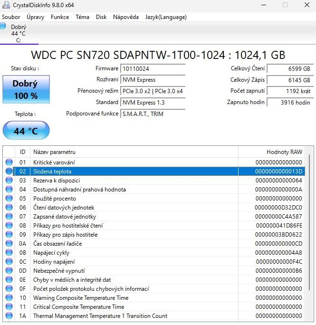This screenshot has height=325, width=316.
Task: Open the Téma menu
Action: click(x=82, y=17)
